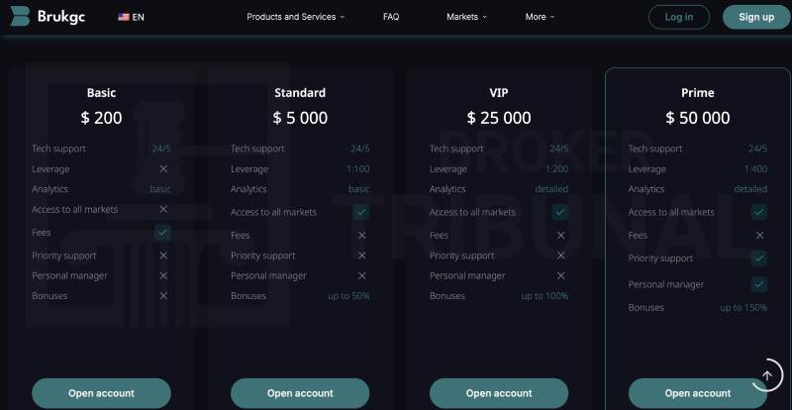
Task: Expand the More dropdown menu
Action: tap(540, 17)
